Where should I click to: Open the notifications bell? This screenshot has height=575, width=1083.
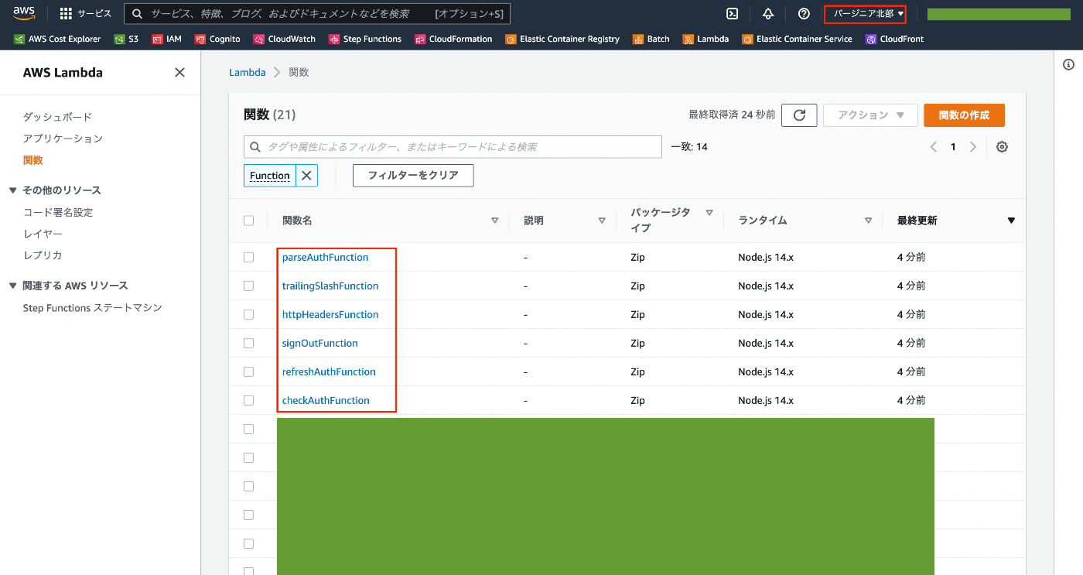[x=768, y=13]
